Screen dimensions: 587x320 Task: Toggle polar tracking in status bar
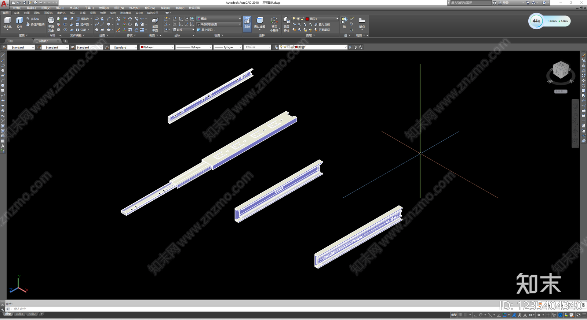click(481, 315)
